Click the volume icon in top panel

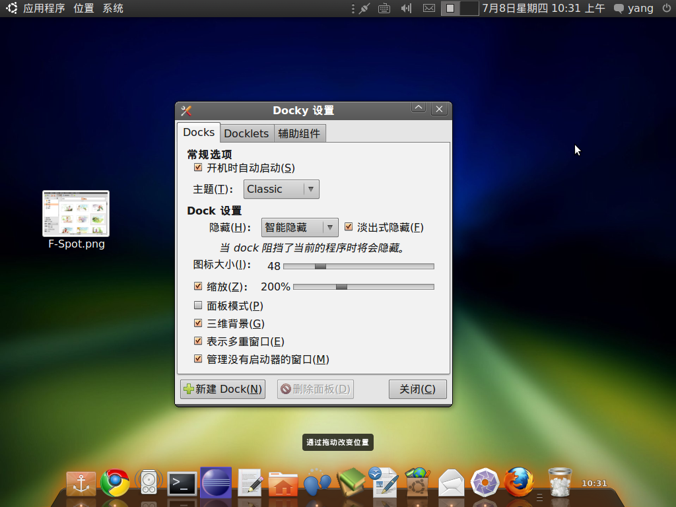pyautogui.click(x=407, y=9)
